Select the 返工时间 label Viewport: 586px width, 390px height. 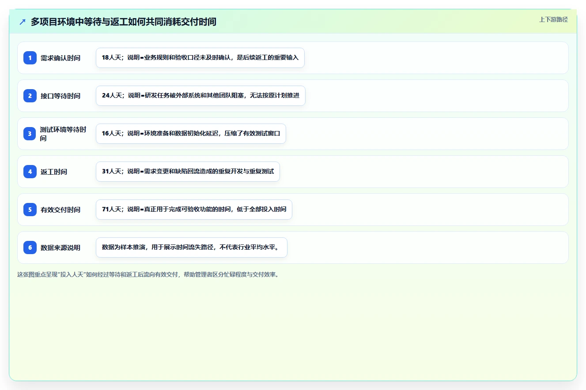pyautogui.click(x=54, y=172)
